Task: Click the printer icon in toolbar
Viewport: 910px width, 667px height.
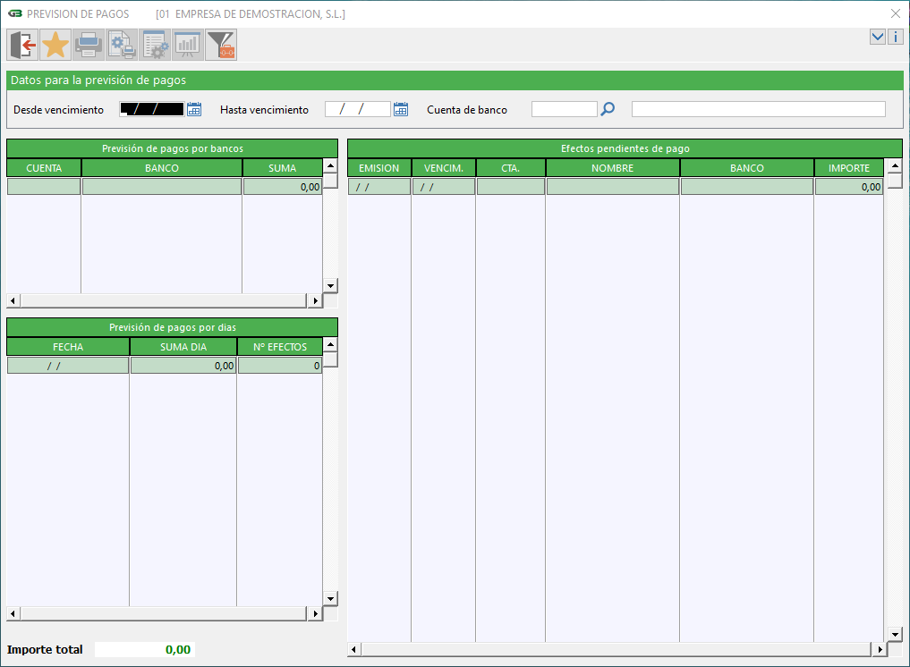Action: point(89,44)
